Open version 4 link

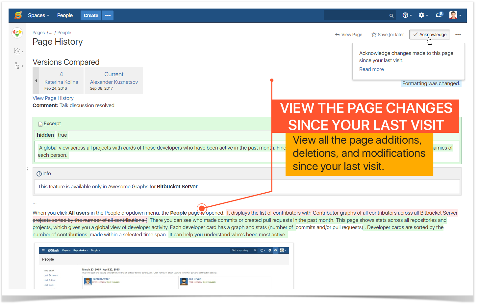click(x=61, y=74)
